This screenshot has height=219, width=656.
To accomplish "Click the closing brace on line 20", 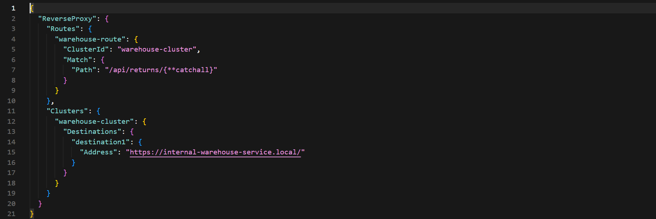I will click(x=40, y=204).
